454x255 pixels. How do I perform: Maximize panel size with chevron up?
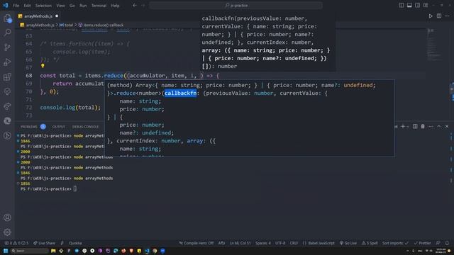pos(439,126)
